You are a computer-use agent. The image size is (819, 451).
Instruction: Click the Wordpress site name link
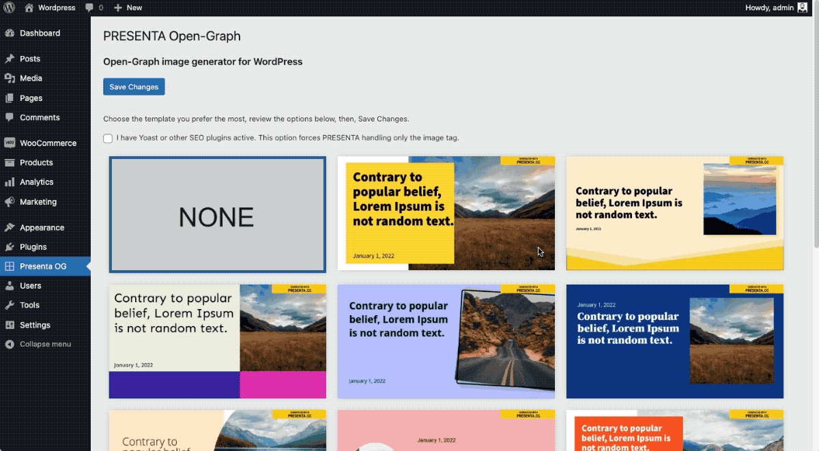point(57,8)
